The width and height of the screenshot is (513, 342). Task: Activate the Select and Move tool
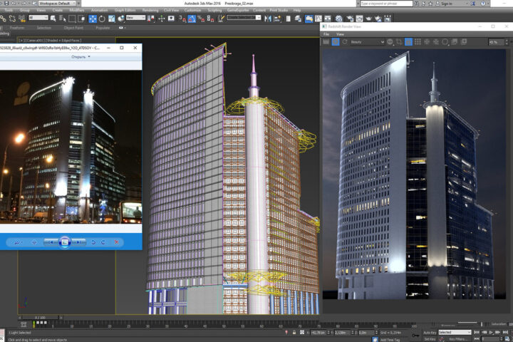tap(93, 19)
